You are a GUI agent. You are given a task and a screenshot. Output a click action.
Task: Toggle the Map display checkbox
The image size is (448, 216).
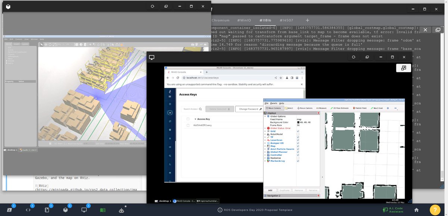coord(298,146)
